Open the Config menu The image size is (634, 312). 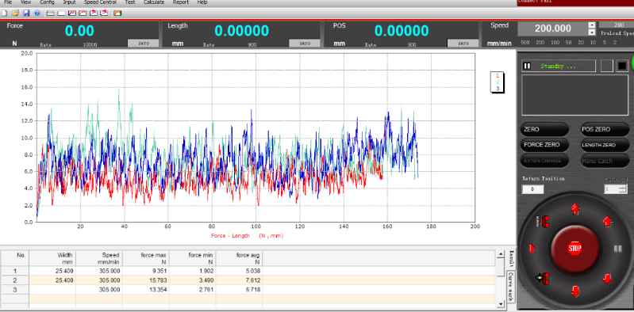(x=47, y=2)
